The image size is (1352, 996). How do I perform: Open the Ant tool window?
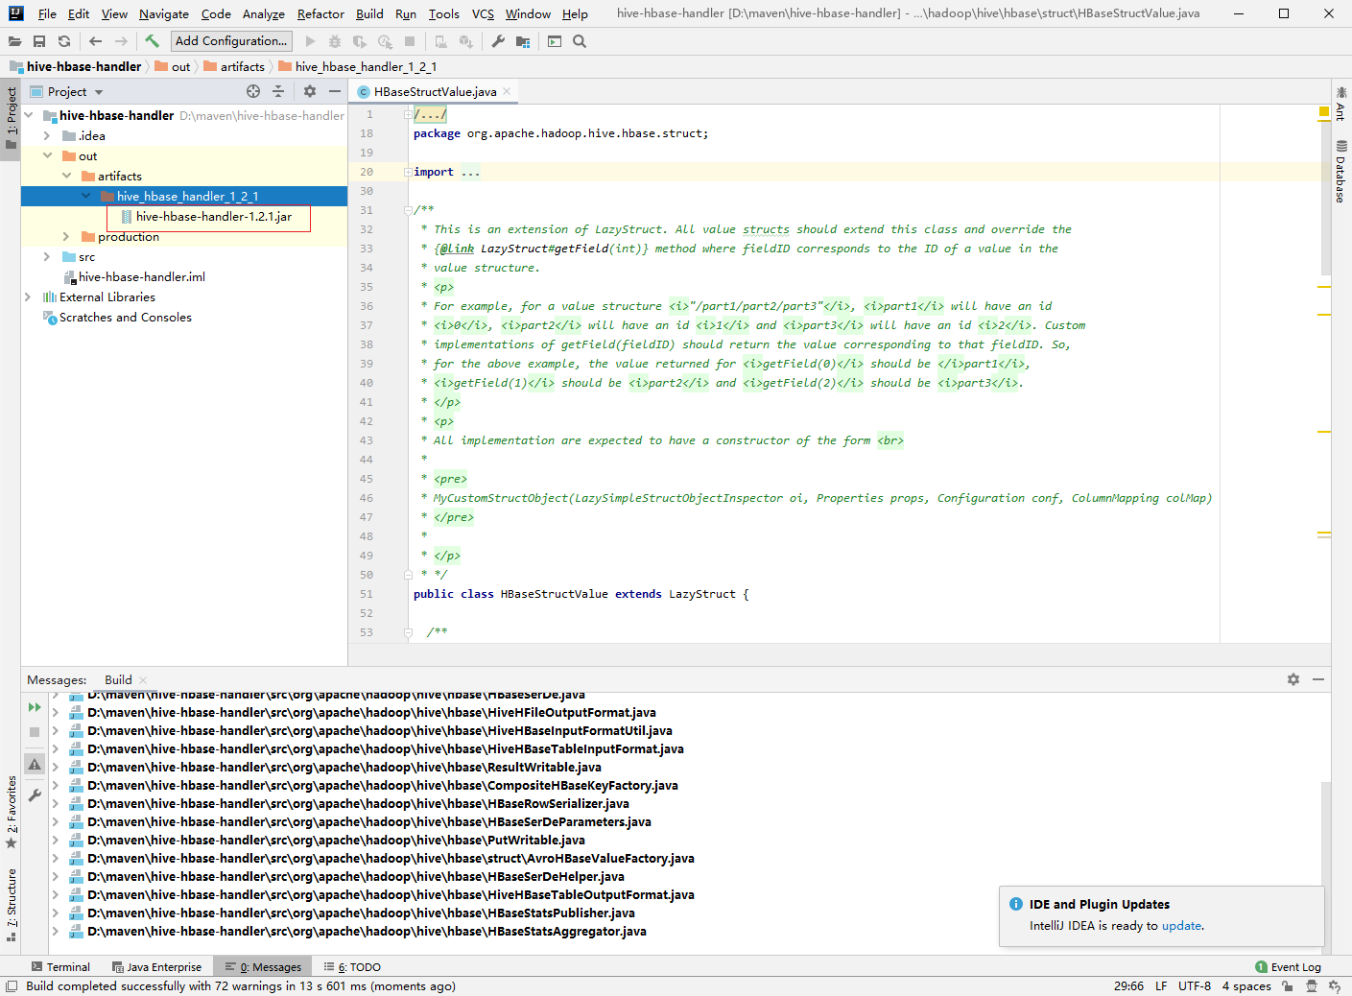[1340, 104]
